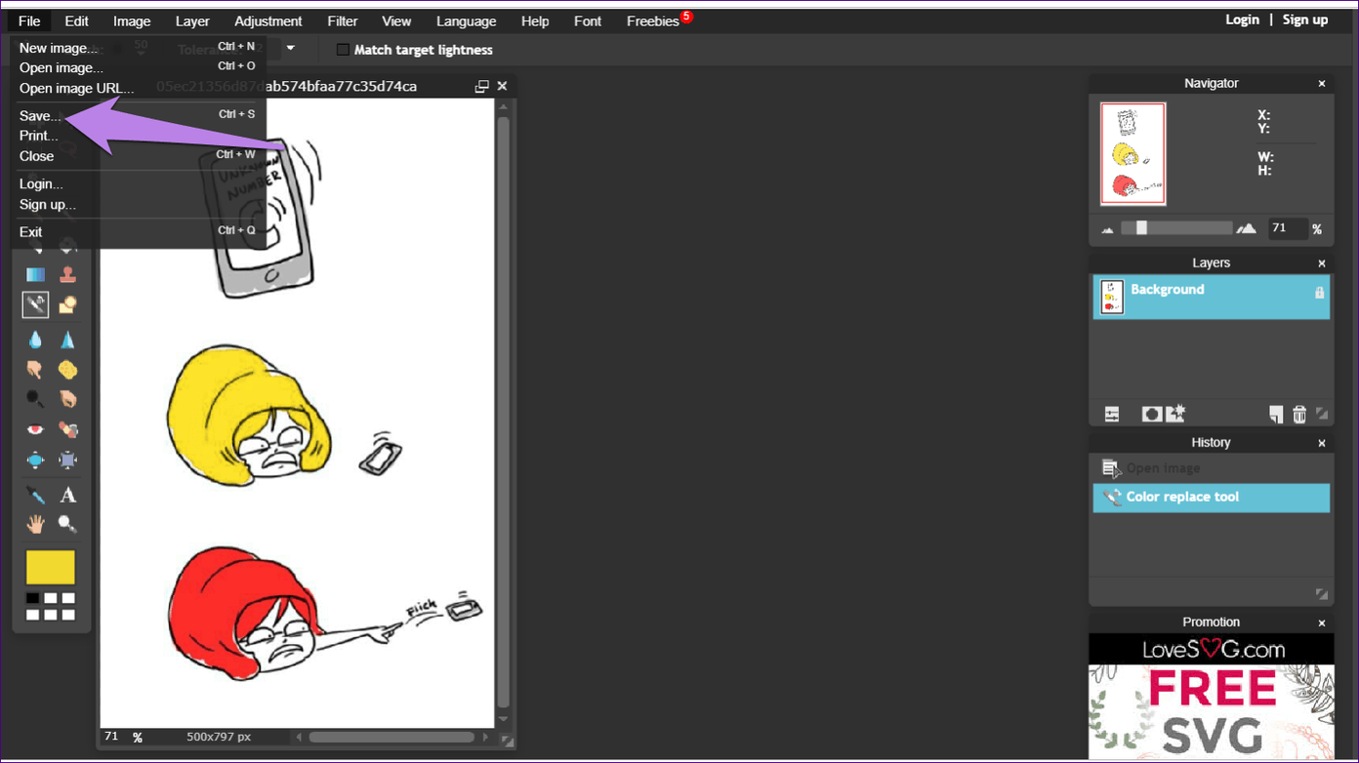Enable Match target lightness checkbox
1359x763 pixels.
pos(343,50)
